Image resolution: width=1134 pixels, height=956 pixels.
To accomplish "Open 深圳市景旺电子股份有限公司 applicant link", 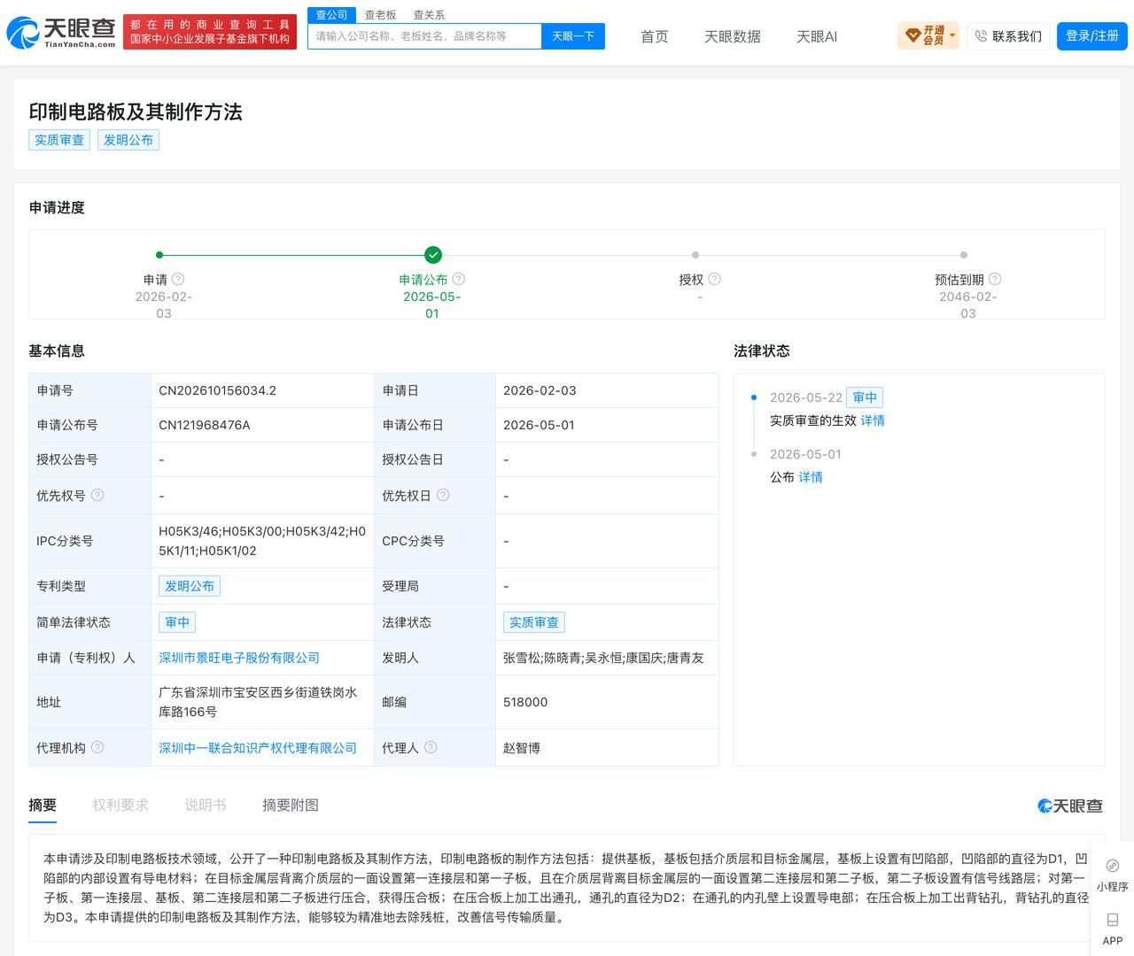I will pyautogui.click(x=239, y=658).
